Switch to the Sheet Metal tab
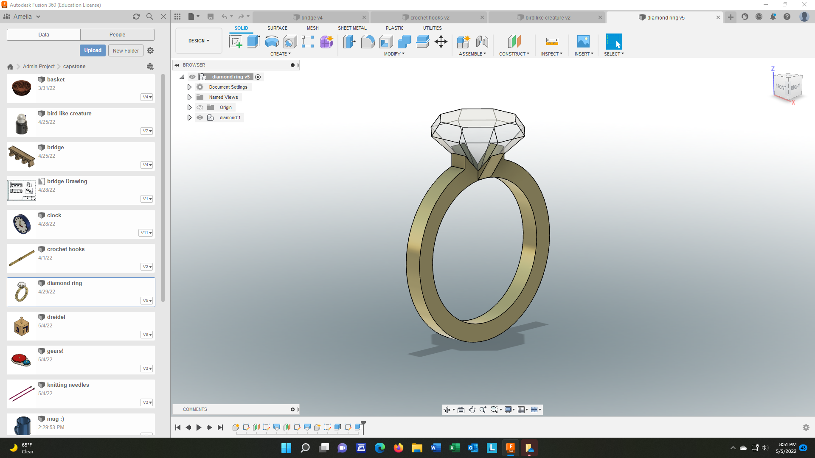The height and width of the screenshot is (458, 815). (x=352, y=28)
